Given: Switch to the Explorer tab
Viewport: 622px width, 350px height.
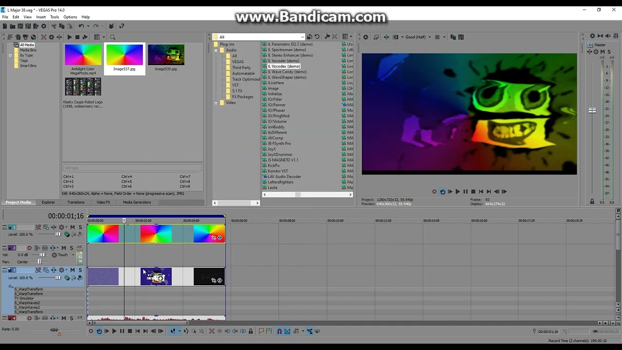Looking at the screenshot, I should click(48, 202).
